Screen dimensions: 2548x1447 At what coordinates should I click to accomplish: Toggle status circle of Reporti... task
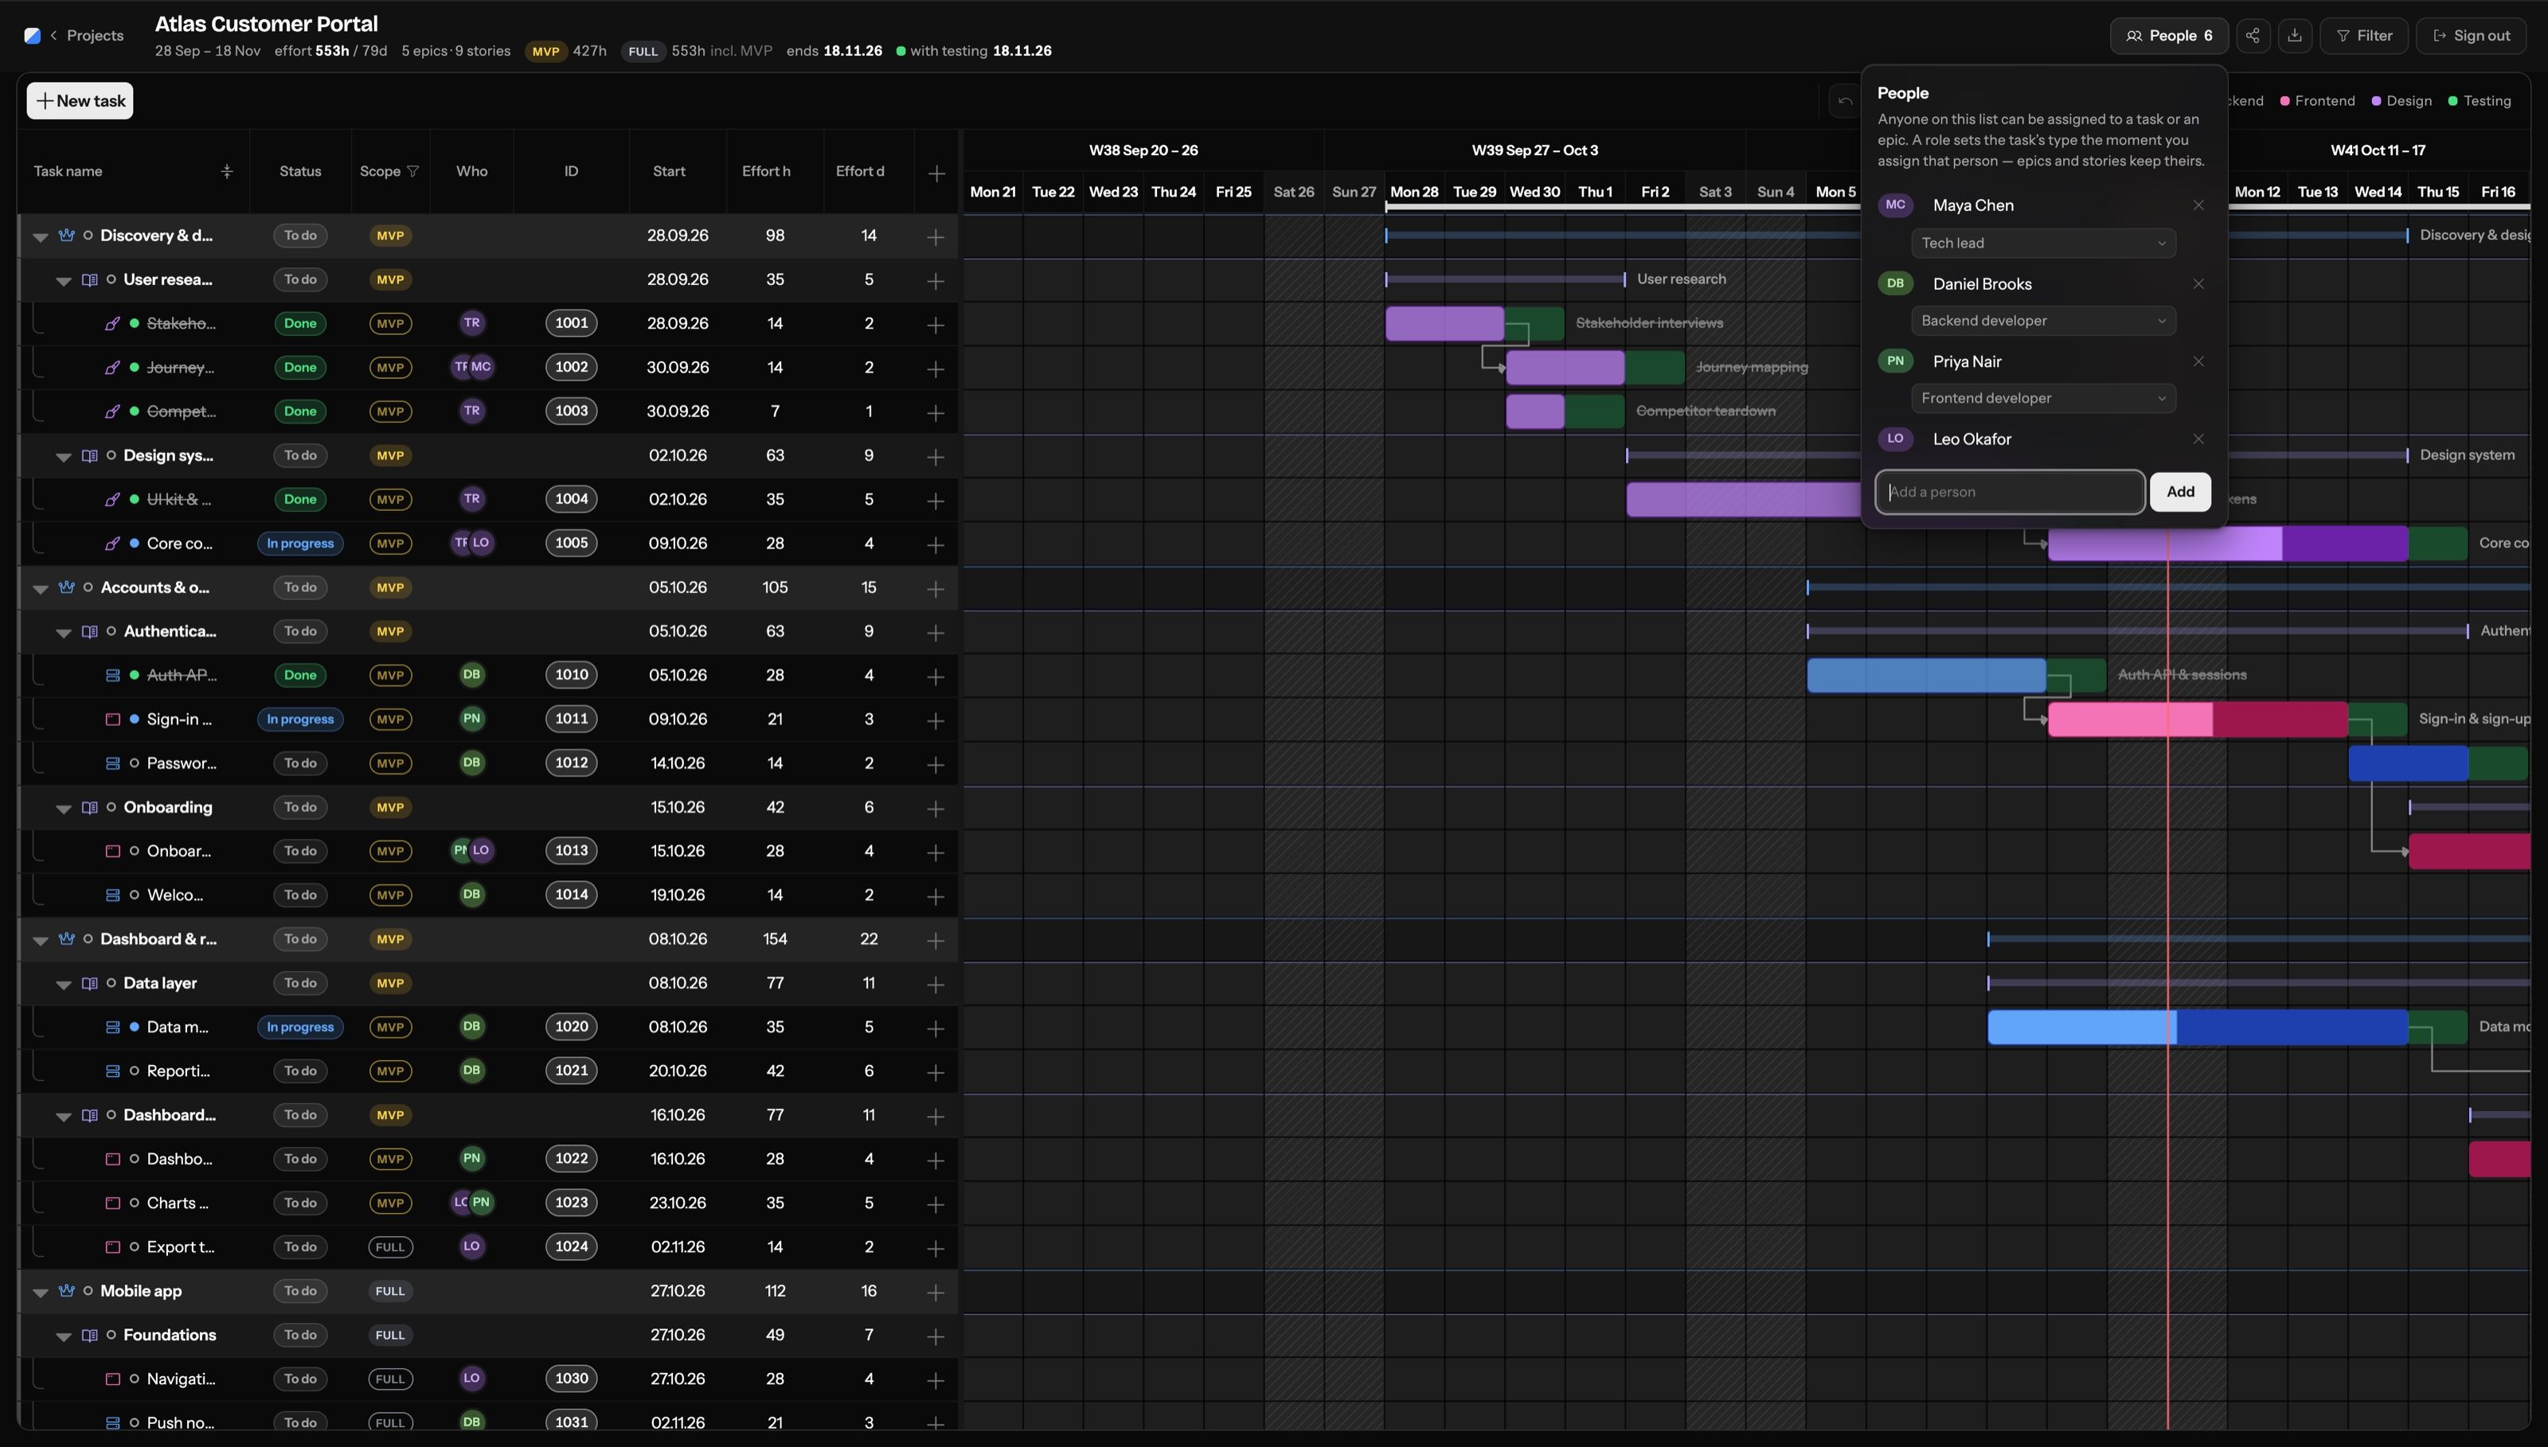coord(135,1071)
